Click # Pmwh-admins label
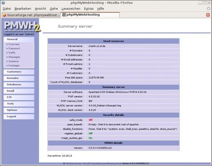Screen dimensions: 212x166 point(73,64)
